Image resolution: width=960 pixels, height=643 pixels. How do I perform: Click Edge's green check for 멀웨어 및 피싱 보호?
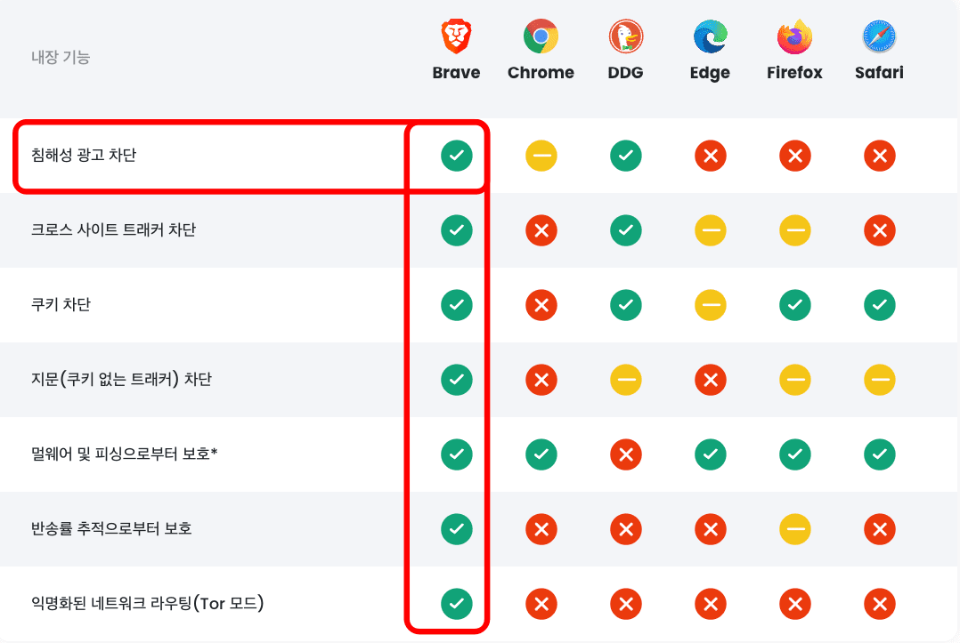(711, 454)
